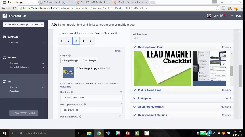Go to Format step in sidebar
The width and height of the screenshot is (245, 137).
tap(13, 88)
